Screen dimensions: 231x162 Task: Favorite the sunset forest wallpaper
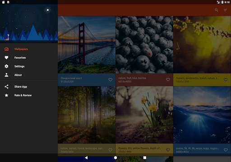click(x=110, y=150)
